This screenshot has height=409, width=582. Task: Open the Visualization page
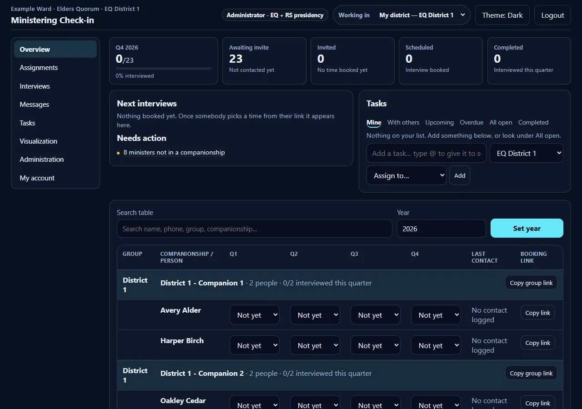(x=55, y=141)
